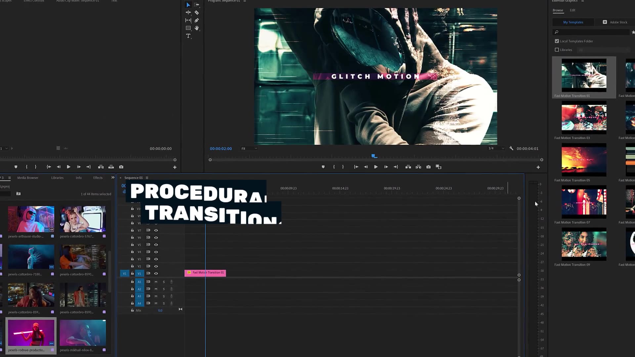Click Insert button in Source monitor
The width and height of the screenshot is (635, 357).
[101, 167]
